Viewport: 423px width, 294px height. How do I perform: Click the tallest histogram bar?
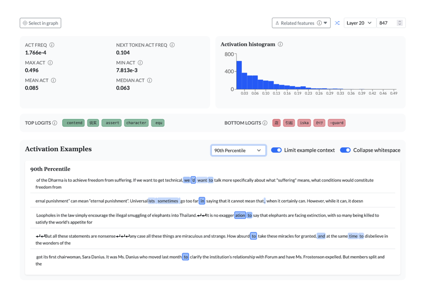coord(239,75)
